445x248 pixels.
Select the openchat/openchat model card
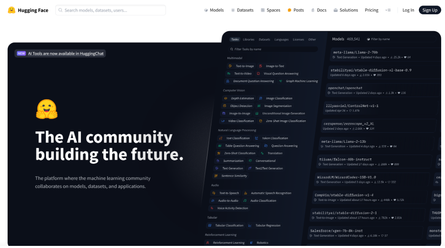click(382, 90)
